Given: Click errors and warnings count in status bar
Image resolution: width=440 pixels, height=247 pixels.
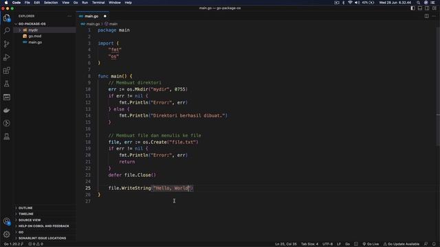Looking at the screenshot, I should pyautogui.click(x=36, y=244).
